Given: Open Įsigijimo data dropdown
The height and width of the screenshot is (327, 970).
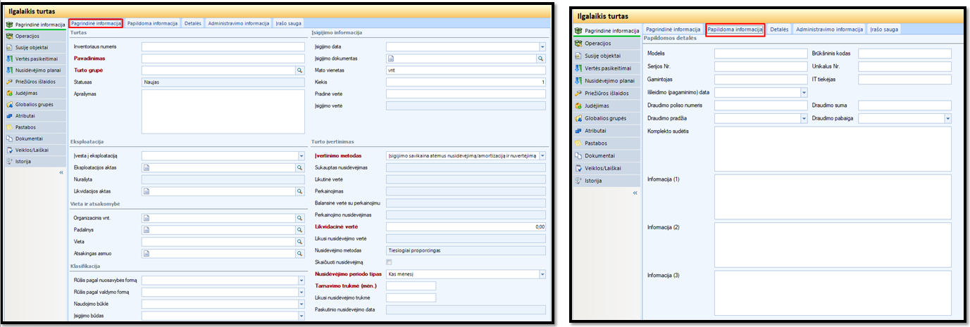Looking at the screenshot, I should coord(542,47).
